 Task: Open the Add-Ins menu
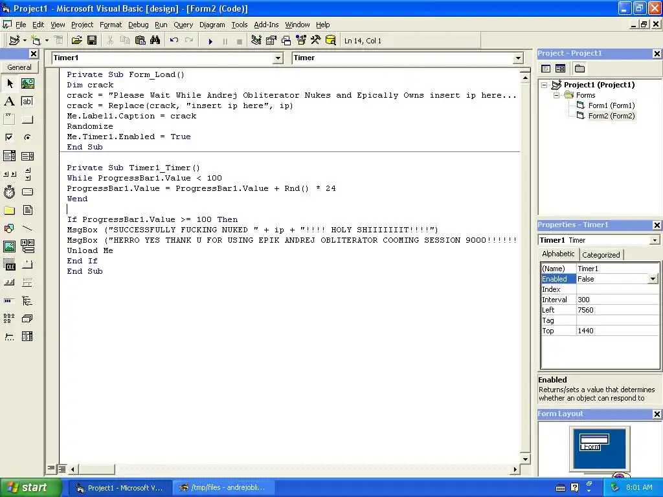point(266,25)
